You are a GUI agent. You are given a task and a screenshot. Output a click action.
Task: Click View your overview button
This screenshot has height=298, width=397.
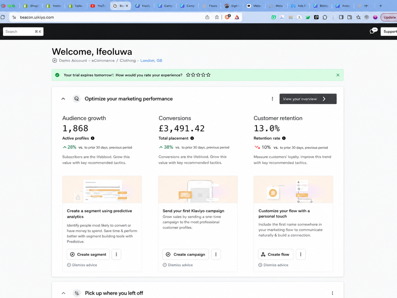(x=308, y=99)
